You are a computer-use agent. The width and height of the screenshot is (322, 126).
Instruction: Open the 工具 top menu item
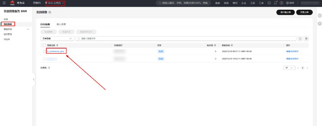click(253, 3)
